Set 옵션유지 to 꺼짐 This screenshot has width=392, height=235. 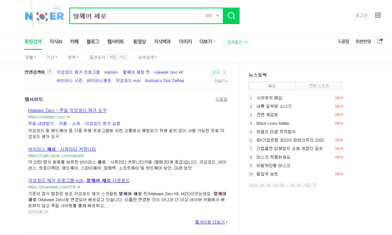(x=113, y=57)
